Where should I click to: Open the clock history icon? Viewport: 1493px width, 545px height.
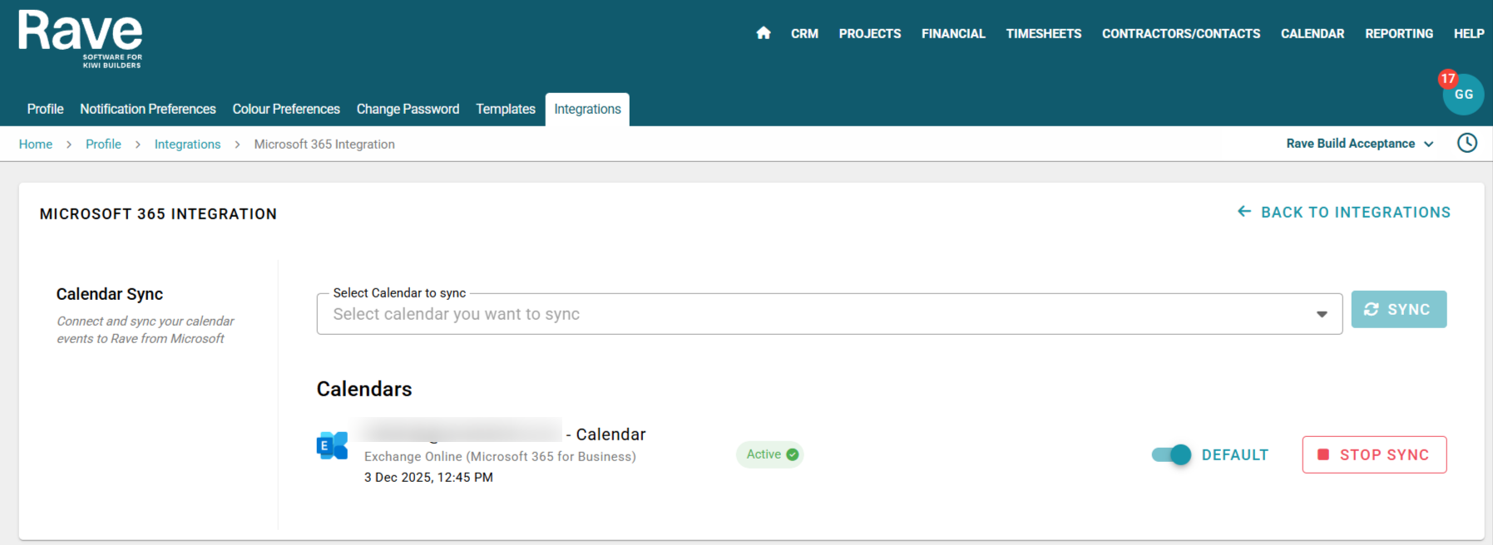pos(1467,143)
